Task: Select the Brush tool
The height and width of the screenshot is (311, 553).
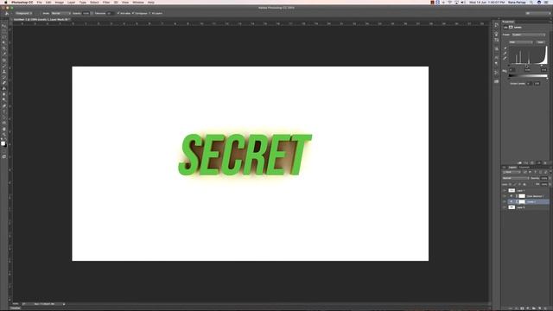Action: pyautogui.click(x=4, y=66)
